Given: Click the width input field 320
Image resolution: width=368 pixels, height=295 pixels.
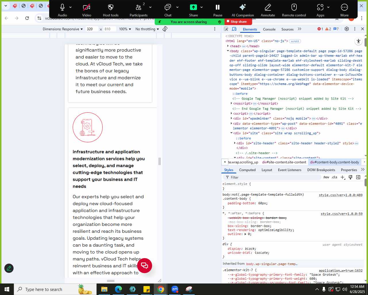Looking at the screenshot, I should 92,29.
